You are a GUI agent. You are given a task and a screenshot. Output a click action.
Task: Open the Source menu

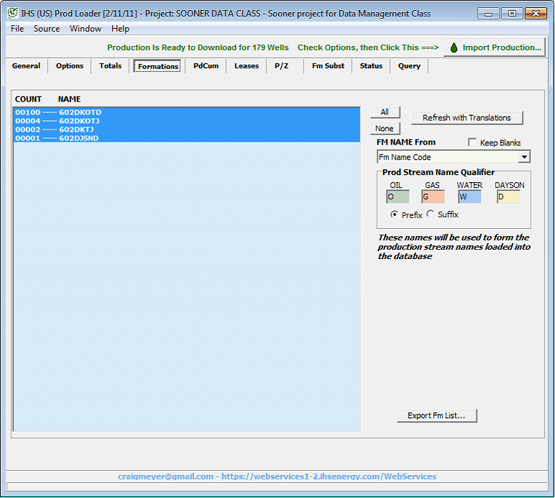point(47,29)
